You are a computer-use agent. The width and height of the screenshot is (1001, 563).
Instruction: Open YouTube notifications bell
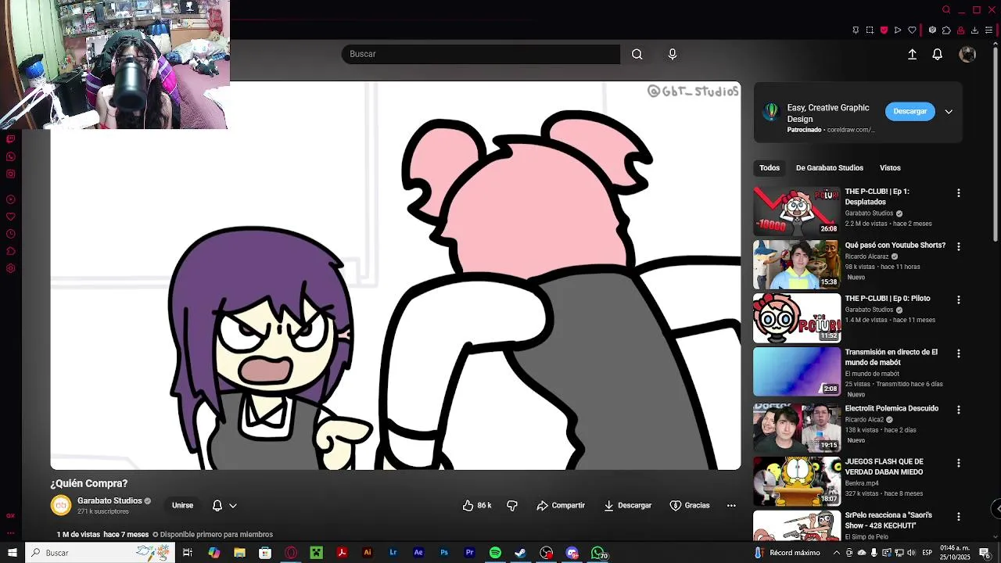click(x=937, y=54)
